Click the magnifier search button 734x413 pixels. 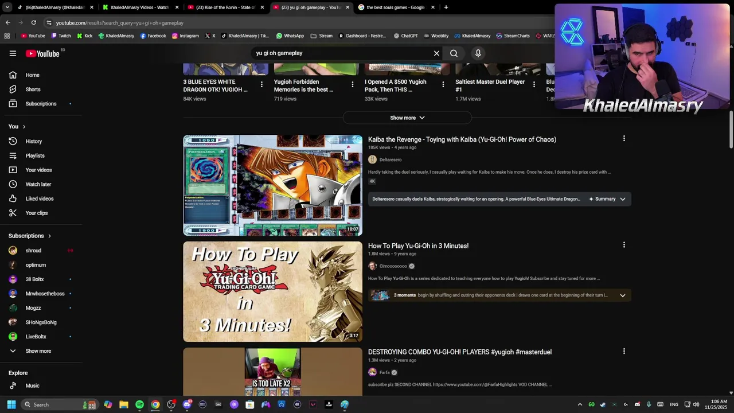pyautogui.click(x=454, y=53)
